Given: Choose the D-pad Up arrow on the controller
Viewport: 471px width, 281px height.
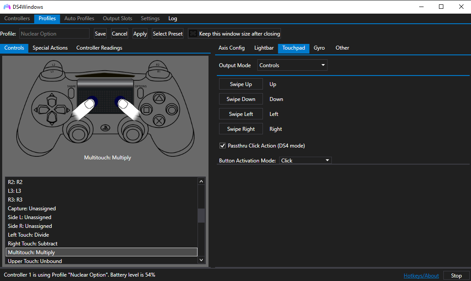Looking at the screenshot, I should (52, 101).
